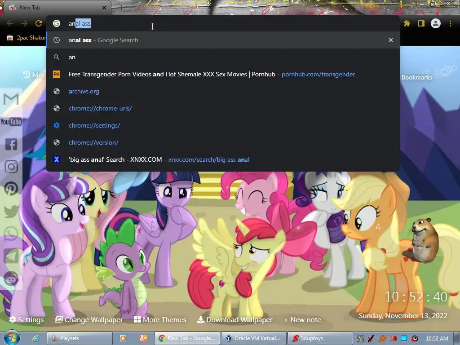This screenshot has width=460, height=345.
Task: Open the Action Center red flag icon
Action: [393, 339]
